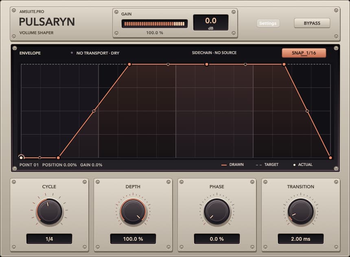Screen dimensions: 350x257
Task: Select the center envelope point on the plateau
Action: (207, 65)
